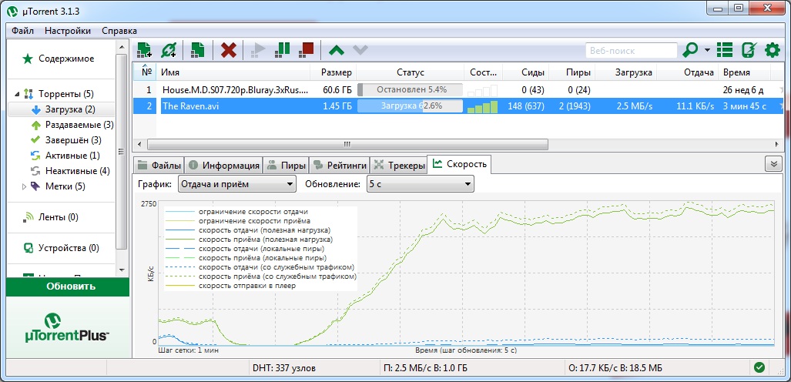Image resolution: width=791 pixels, height=382 pixels.
Task: Collapse the detail pane with chevron button
Action: pos(773,163)
